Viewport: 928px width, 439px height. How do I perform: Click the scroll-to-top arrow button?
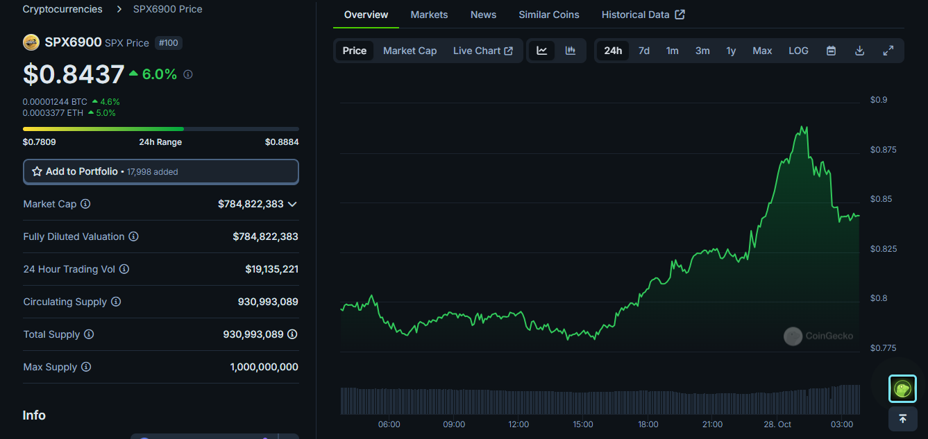click(x=902, y=419)
